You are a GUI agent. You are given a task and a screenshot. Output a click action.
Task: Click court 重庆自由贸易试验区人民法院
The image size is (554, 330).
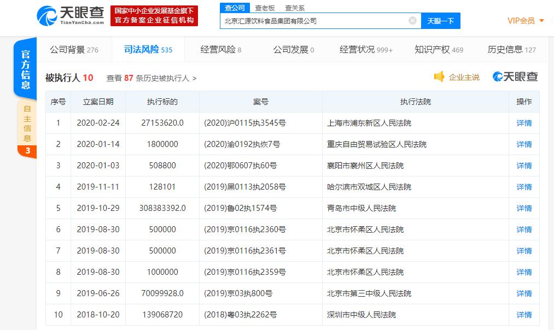377,144
